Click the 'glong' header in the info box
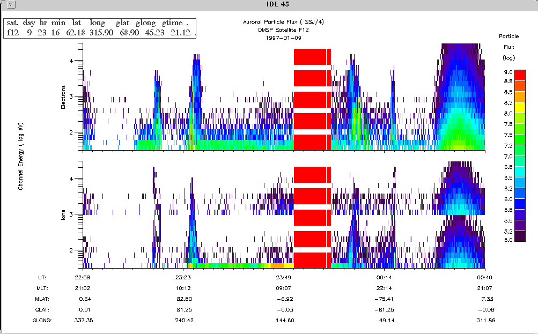The width and height of the screenshot is (538, 334). [145, 23]
